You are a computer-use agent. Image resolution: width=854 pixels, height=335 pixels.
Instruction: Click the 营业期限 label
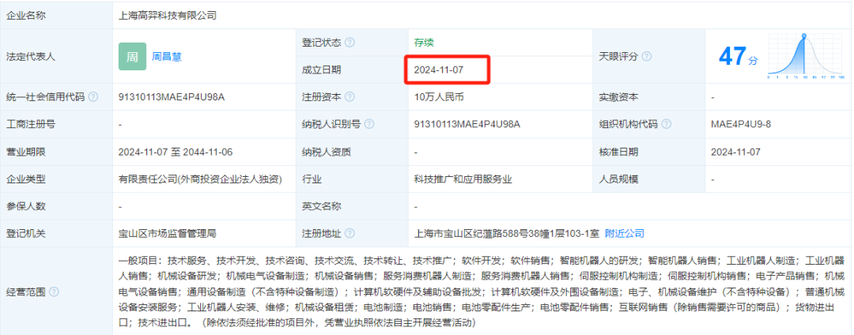[x=25, y=152]
